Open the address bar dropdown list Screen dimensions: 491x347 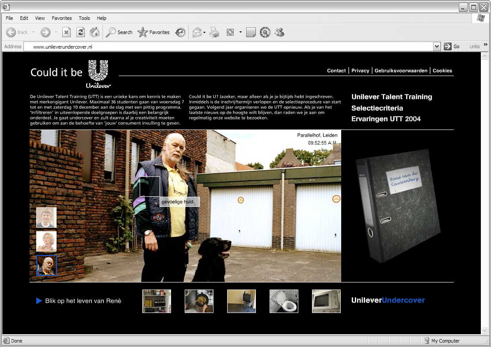point(437,47)
